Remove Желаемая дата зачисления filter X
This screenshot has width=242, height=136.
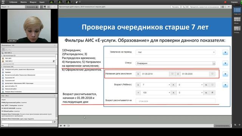click(x=225, y=74)
